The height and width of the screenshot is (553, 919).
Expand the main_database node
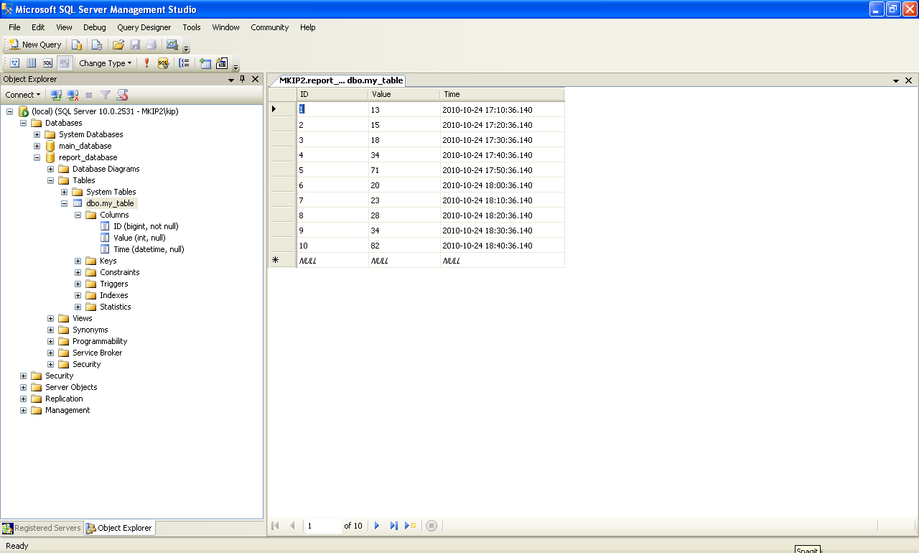(37, 146)
